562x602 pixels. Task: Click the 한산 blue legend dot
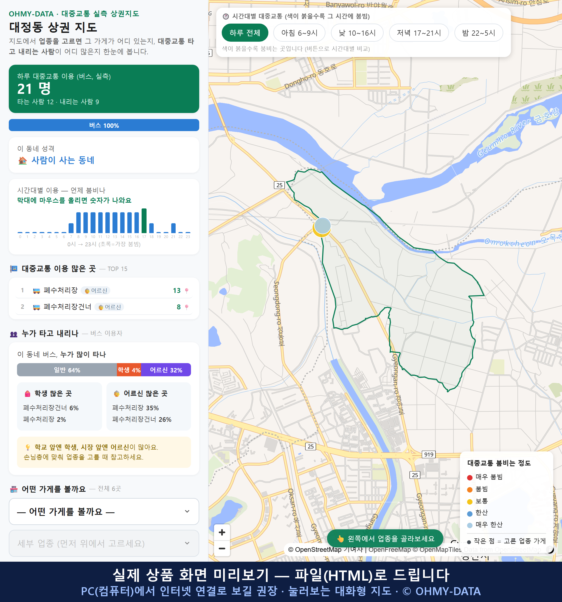[x=470, y=514]
